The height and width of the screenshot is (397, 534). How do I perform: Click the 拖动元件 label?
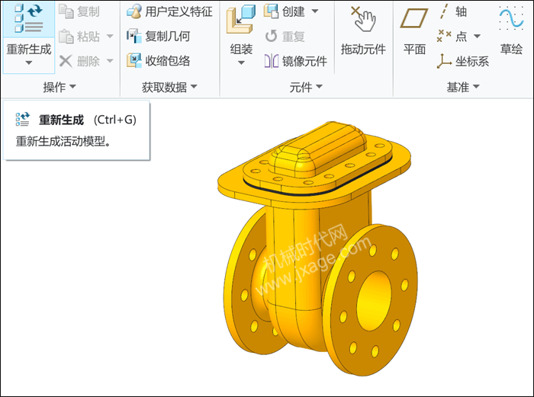pyautogui.click(x=363, y=50)
